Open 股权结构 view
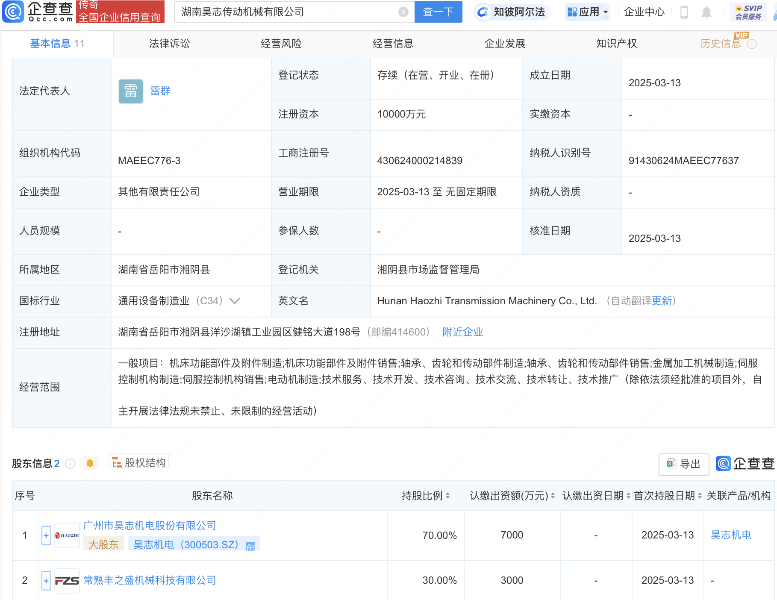The width and height of the screenshot is (777, 600). [139, 462]
